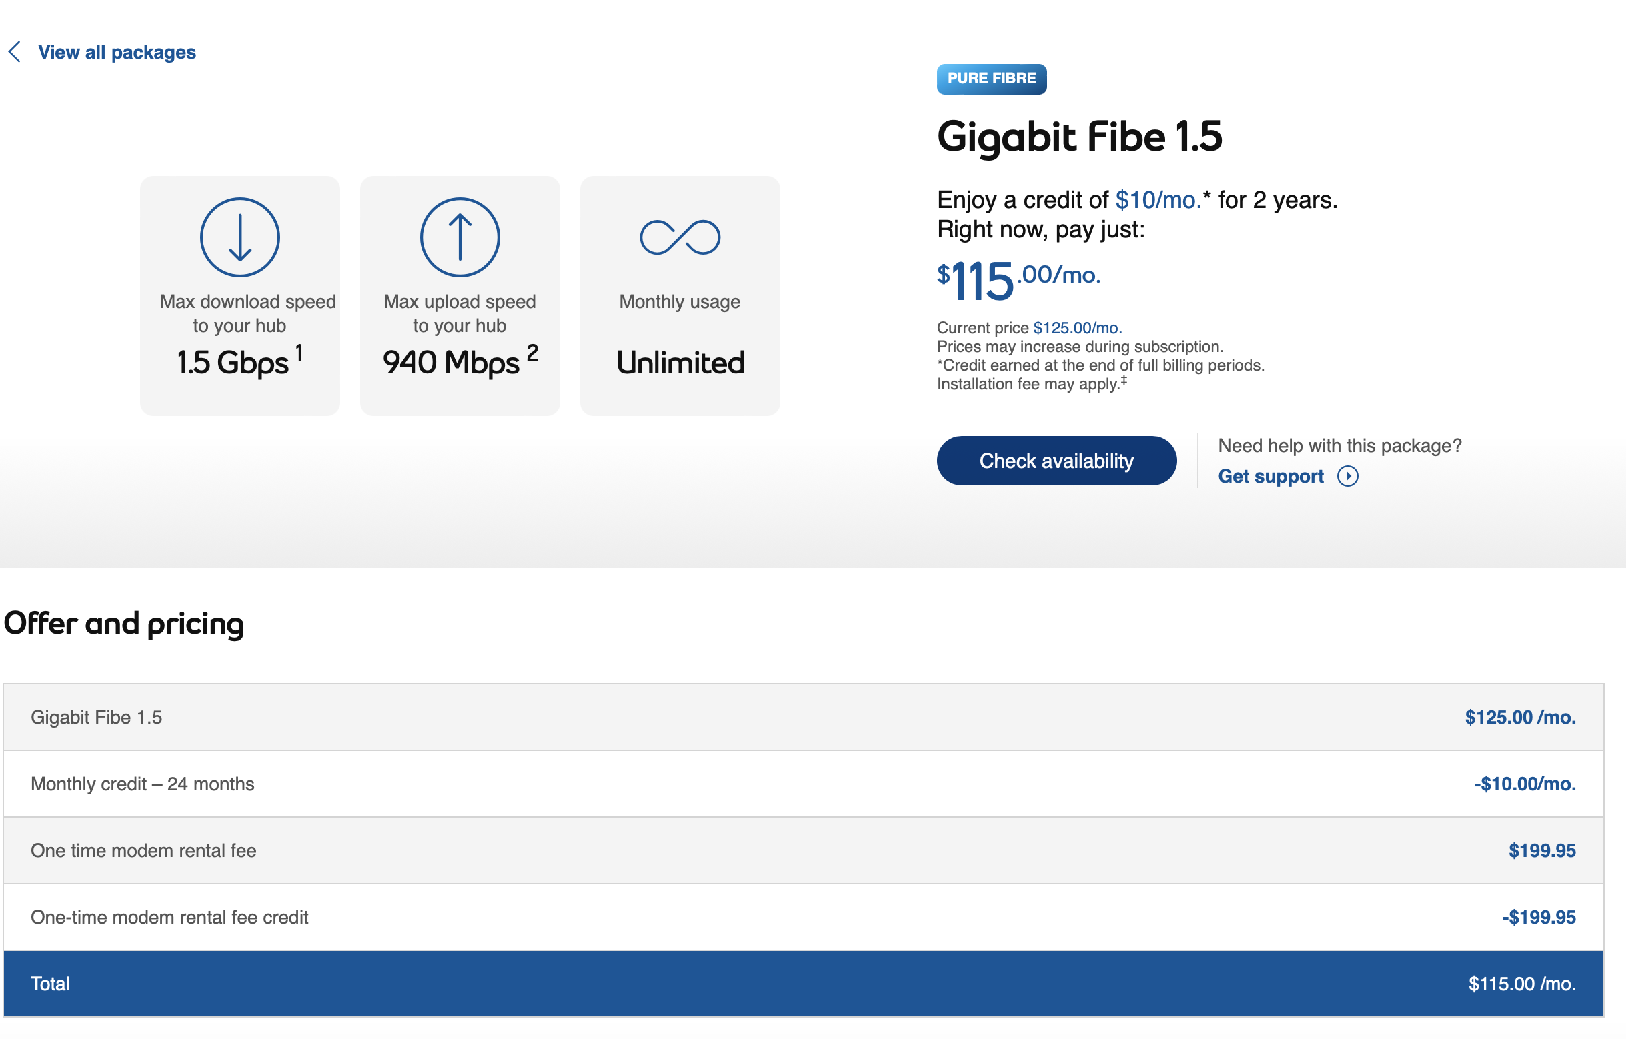Go back via View all packages
This screenshot has width=1626, height=1039.
(116, 52)
